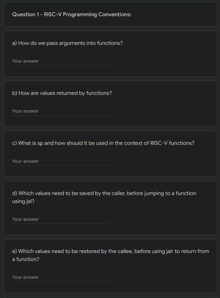
Task: Click the question e prompt about jalr
Action: (x=110, y=255)
